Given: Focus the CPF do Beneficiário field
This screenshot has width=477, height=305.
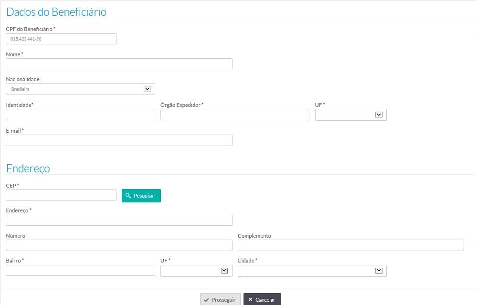Looking at the screenshot, I should 61,39.
